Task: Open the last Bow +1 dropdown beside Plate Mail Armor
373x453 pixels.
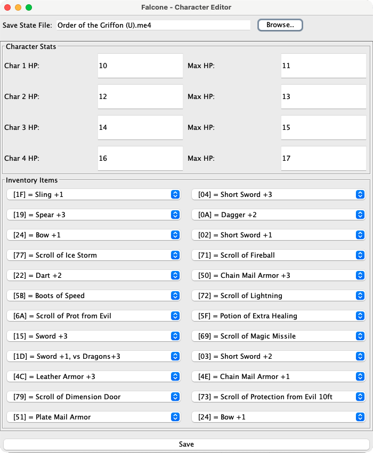Action: 279,417
